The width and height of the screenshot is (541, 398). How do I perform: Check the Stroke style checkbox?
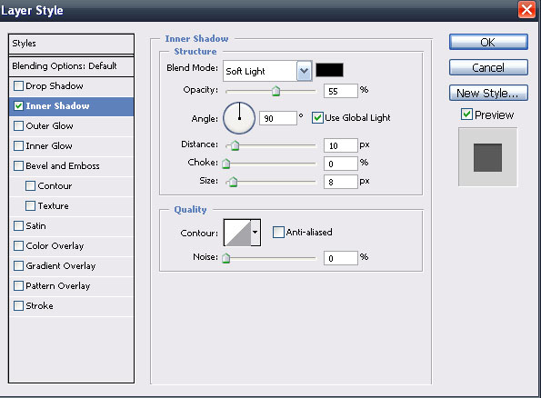point(18,306)
